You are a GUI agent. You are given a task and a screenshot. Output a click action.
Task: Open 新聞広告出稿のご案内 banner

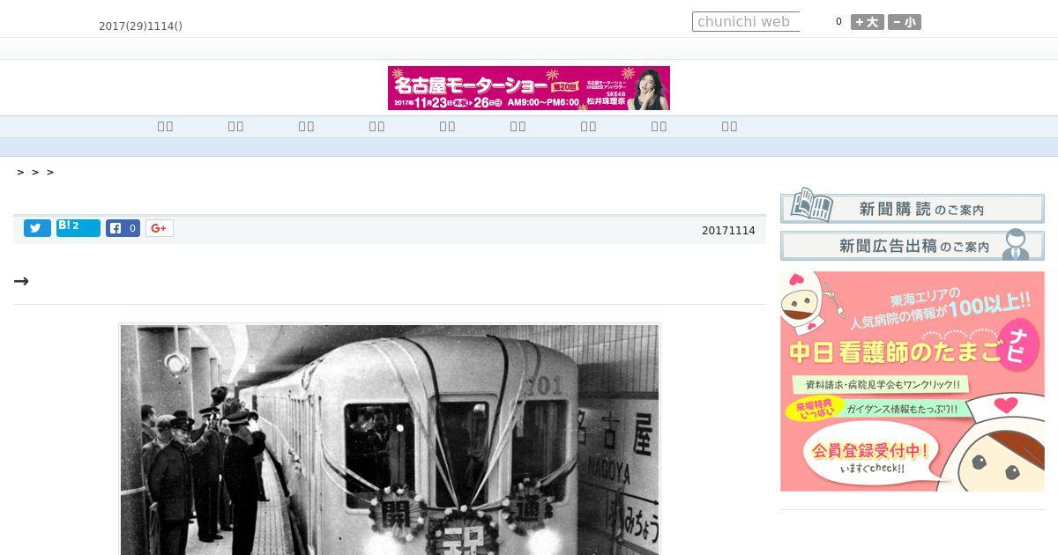[x=913, y=245]
